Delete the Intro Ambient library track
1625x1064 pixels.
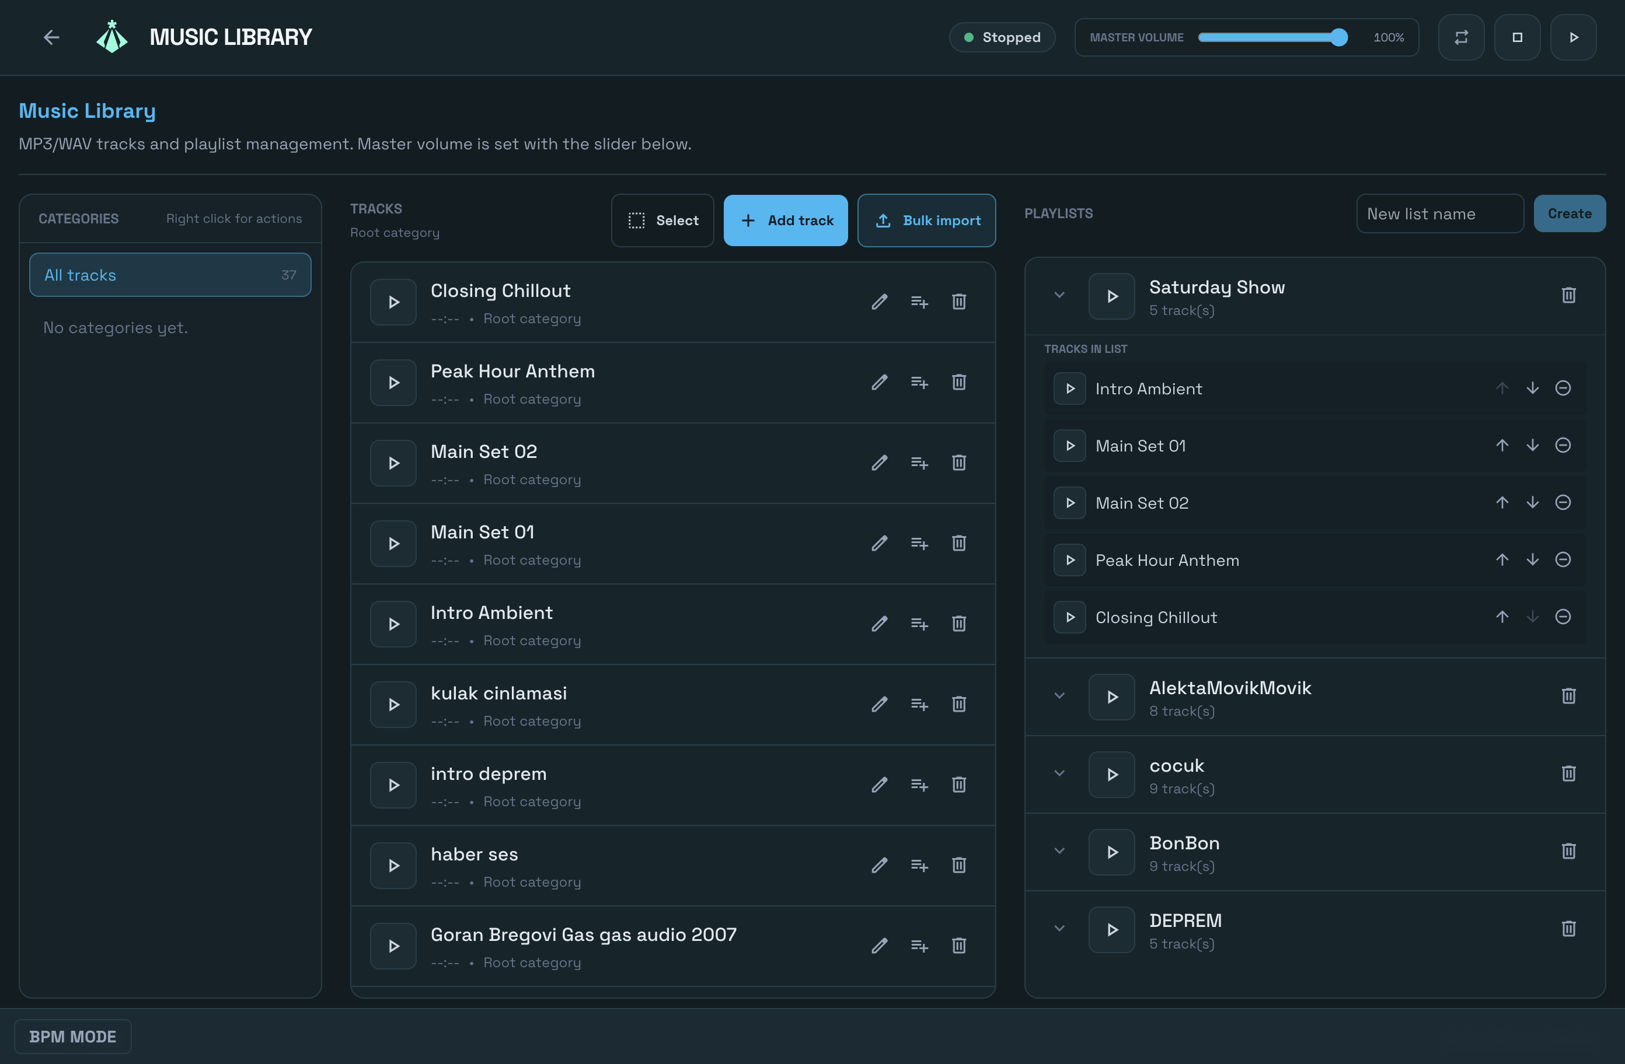(958, 624)
